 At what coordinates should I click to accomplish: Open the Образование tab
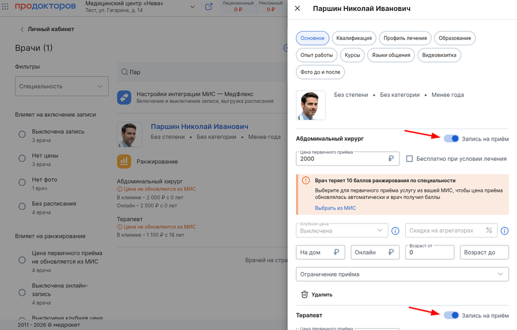coord(455,38)
